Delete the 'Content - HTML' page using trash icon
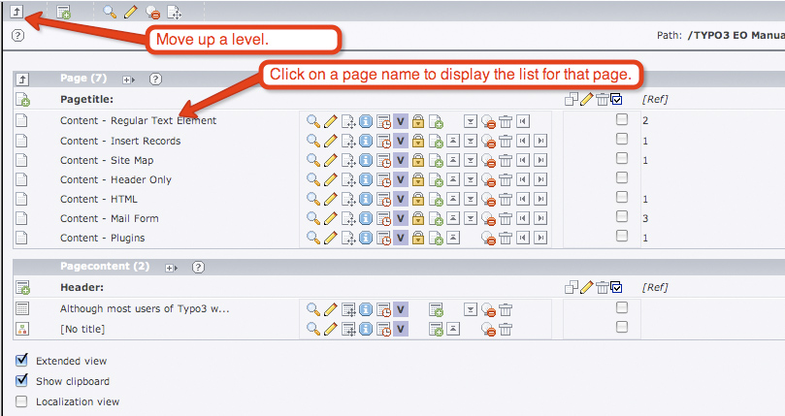Viewport: 785px width, 416px height. (x=506, y=199)
